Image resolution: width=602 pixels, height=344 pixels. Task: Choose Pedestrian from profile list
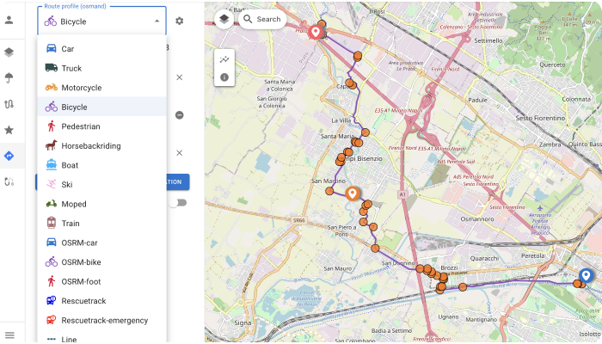[x=80, y=126]
